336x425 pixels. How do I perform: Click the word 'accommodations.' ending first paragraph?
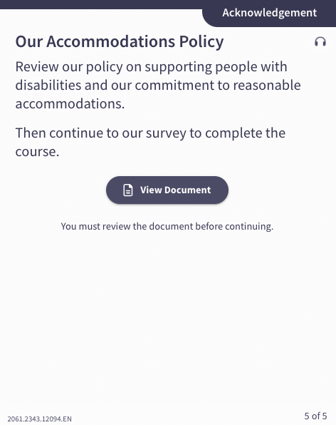click(x=70, y=104)
